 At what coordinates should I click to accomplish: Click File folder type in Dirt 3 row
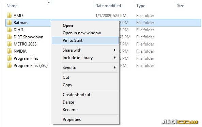(145, 30)
